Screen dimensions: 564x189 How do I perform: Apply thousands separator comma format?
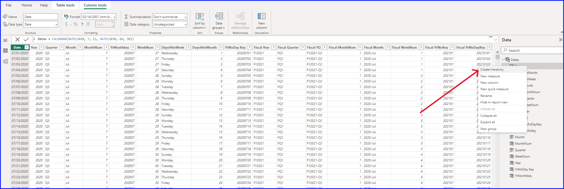coord(82,24)
